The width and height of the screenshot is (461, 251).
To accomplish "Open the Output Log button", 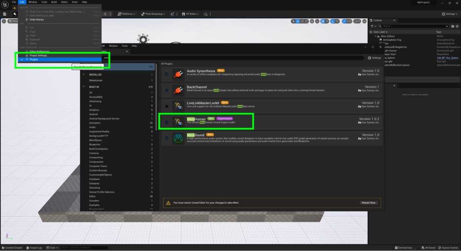I will 34,248.
